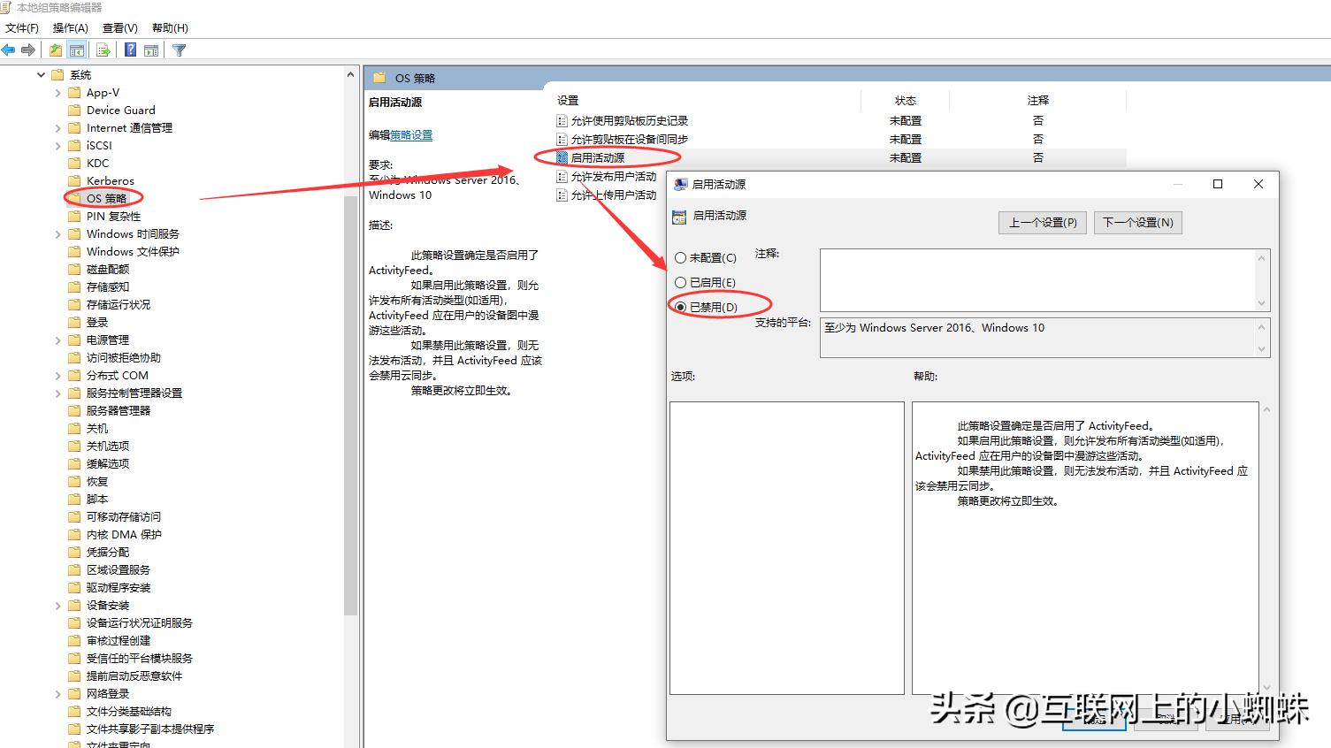Select the 已禁用(D) radio button
Image resolution: width=1331 pixels, height=748 pixels.
click(679, 306)
